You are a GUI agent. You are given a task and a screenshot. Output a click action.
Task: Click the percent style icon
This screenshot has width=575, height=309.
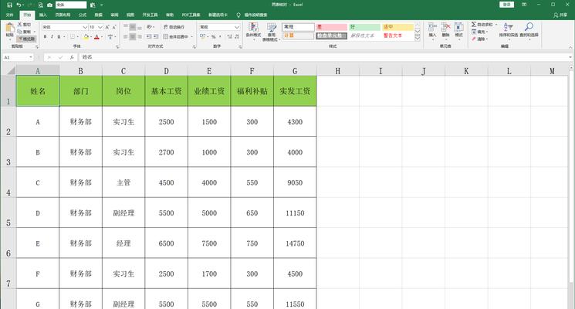214,37
